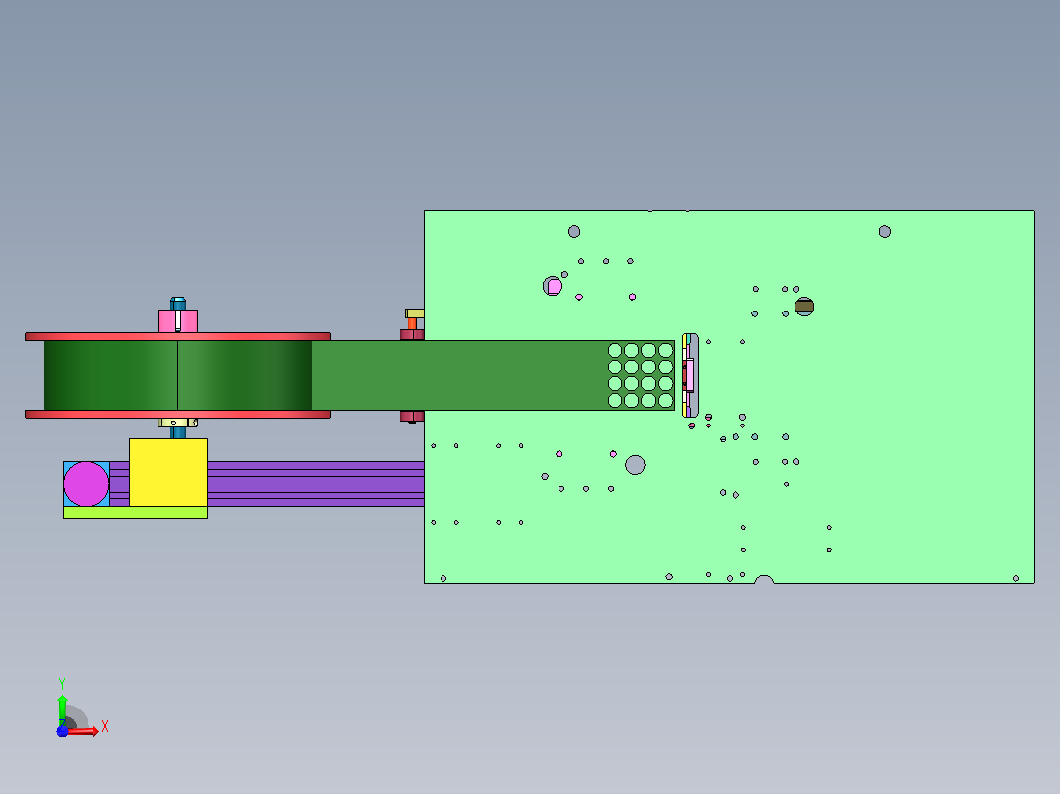This screenshot has height=794, width=1060.
Task: Click the lime green strip under the yellow block
Action: (136, 513)
